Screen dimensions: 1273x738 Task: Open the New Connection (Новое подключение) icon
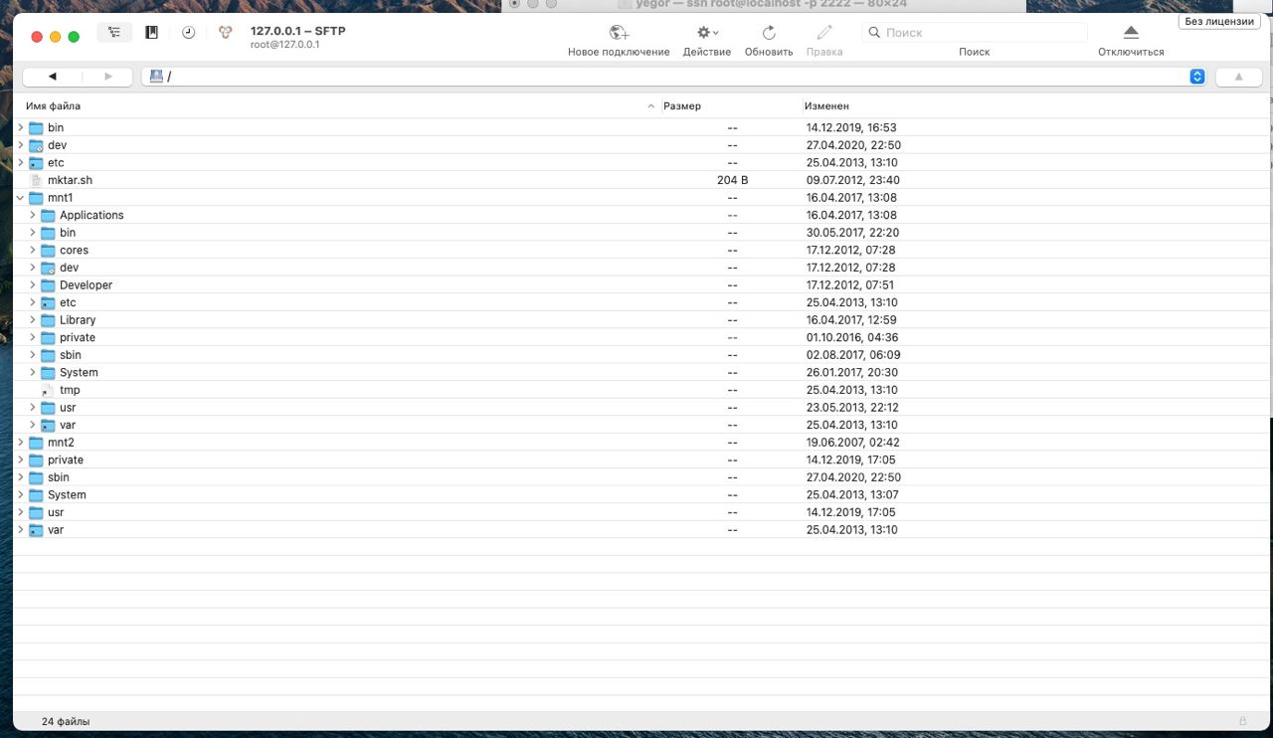point(619,33)
